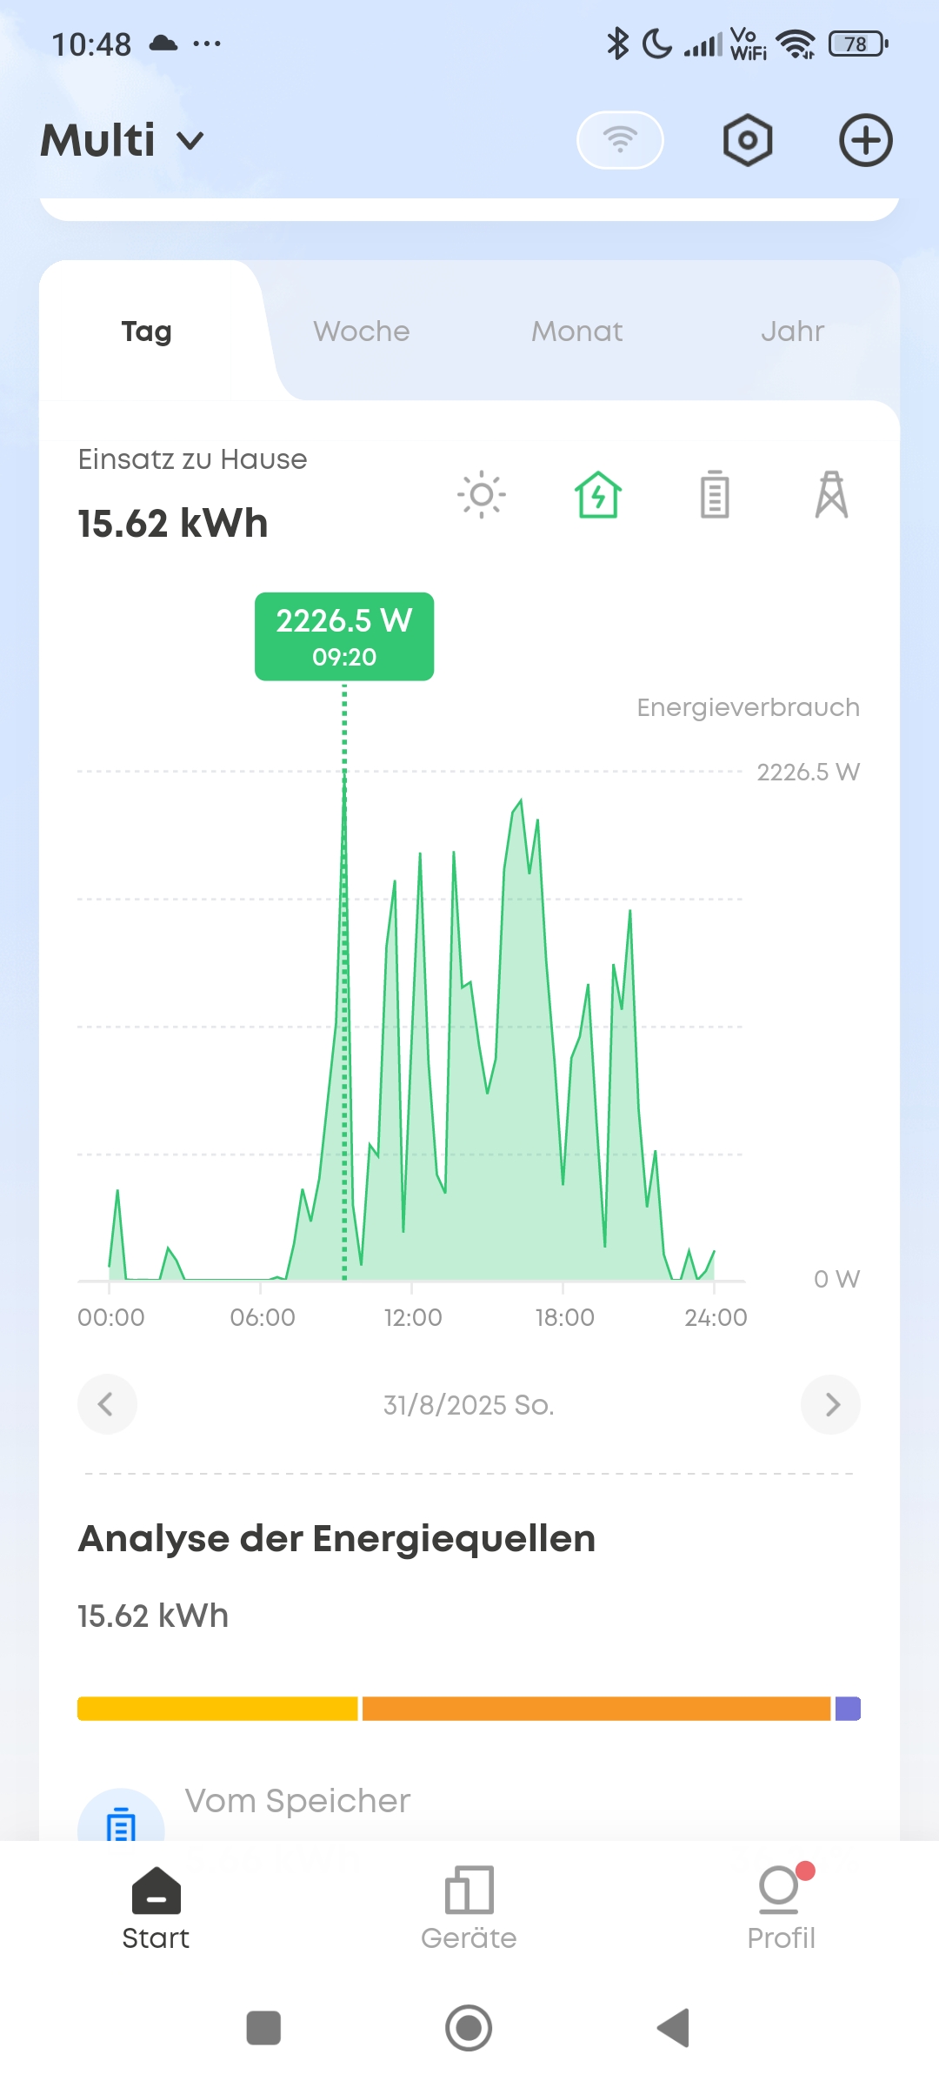This screenshot has width=939, height=2088.
Task: Tap the Energieverbrauch chart legend label
Action: click(x=749, y=707)
